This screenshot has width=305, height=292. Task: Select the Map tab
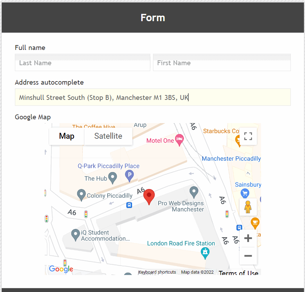click(x=66, y=136)
